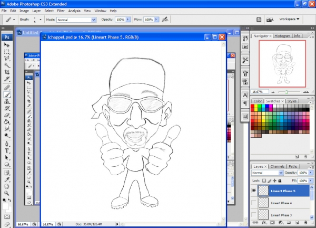Show the Lineart Phase 3 layer
This screenshot has width=316, height=228.
tap(254, 215)
